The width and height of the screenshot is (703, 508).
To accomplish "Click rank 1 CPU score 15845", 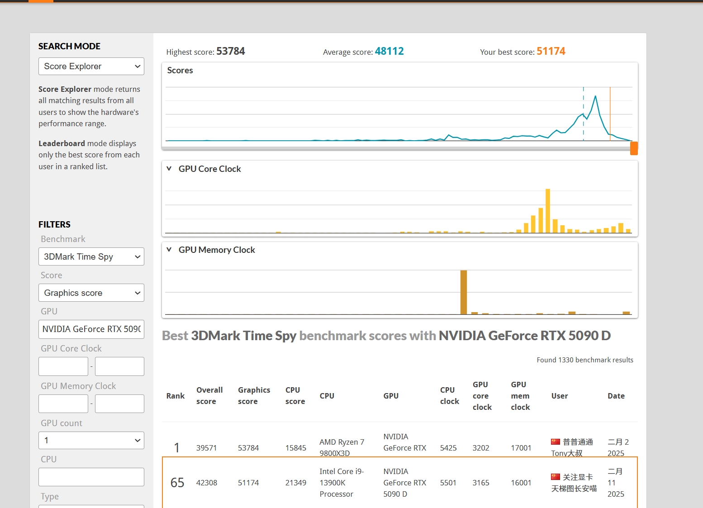I will [x=296, y=448].
